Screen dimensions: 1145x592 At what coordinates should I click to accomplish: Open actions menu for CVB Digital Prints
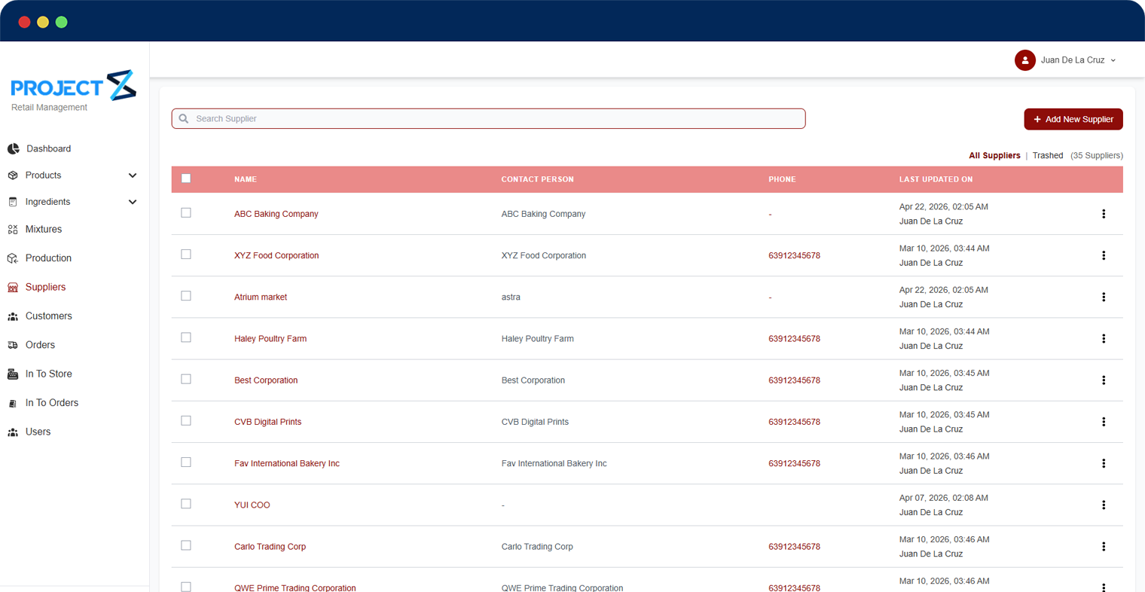pyautogui.click(x=1104, y=422)
